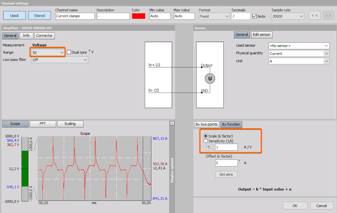Click the 867,13 A max reading
This screenshot has width=337, height=213.
click(x=160, y=138)
